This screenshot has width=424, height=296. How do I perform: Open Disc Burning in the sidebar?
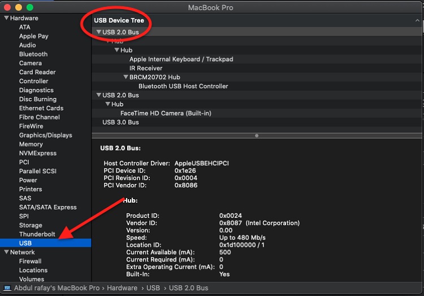click(x=38, y=99)
